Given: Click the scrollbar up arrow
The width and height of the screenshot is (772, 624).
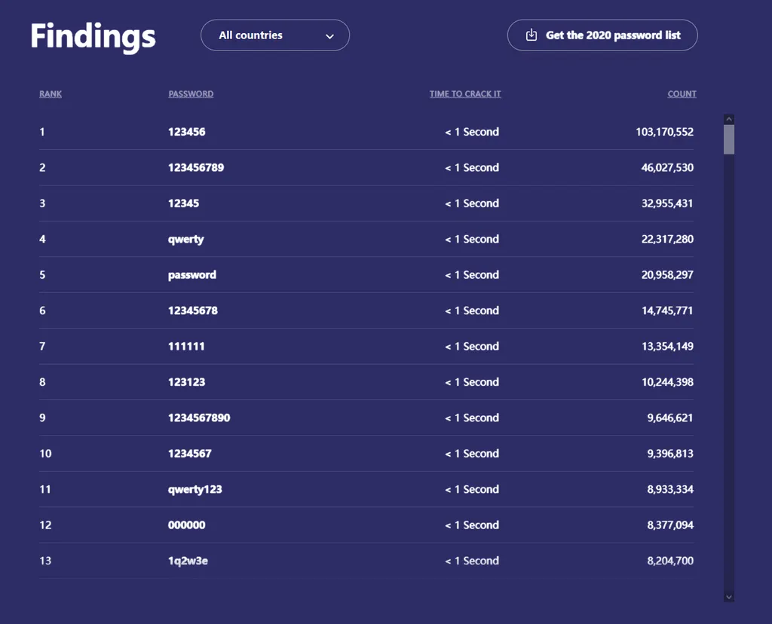Looking at the screenshot, I should point(728,119).
